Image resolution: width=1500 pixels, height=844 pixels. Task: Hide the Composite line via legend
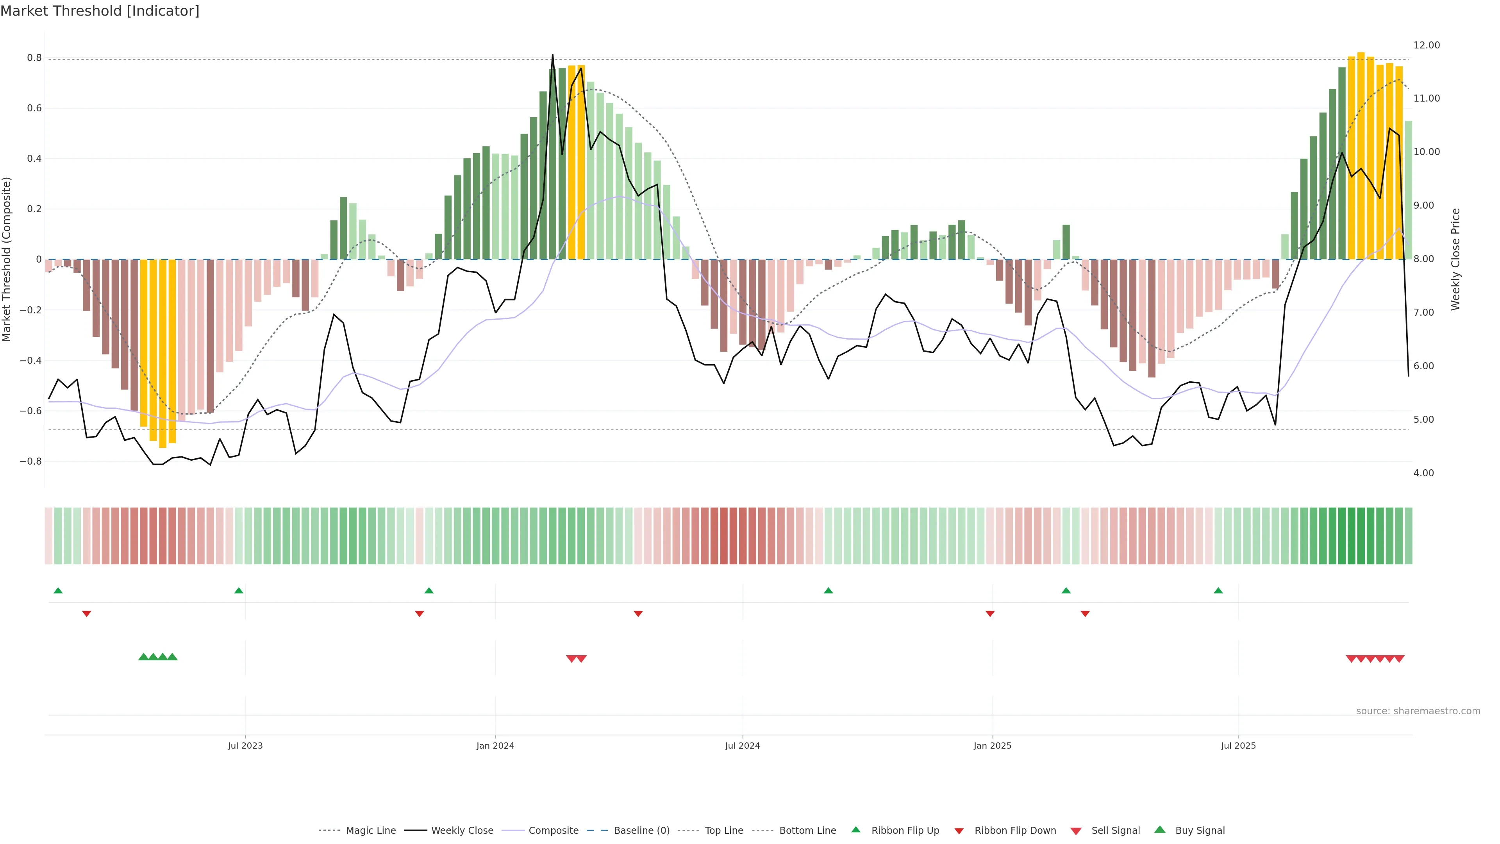(553, 830)
